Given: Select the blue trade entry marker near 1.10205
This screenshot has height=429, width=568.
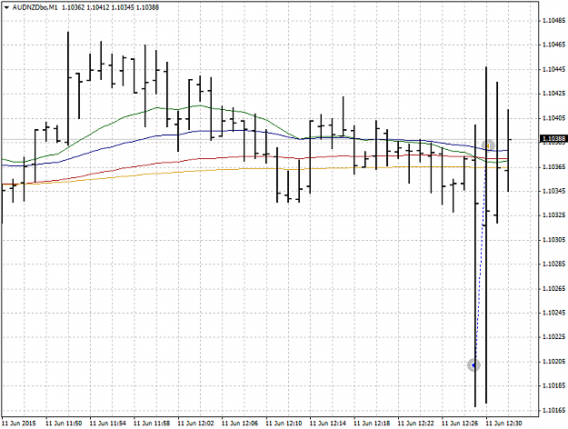Looking at the screenshot, I should [x=473, y=365].
